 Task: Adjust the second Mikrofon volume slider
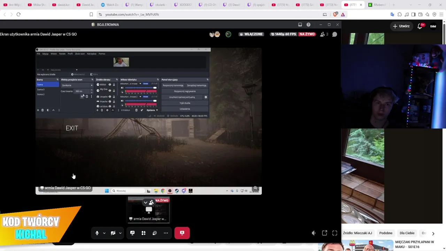tap(140, 101)
